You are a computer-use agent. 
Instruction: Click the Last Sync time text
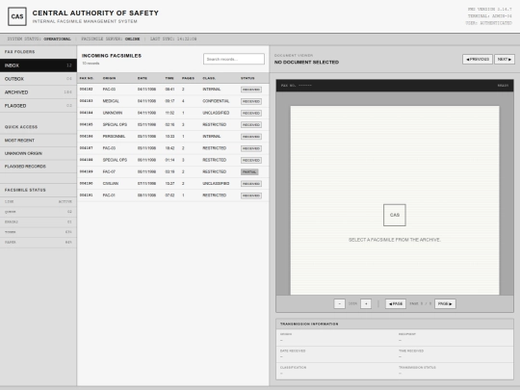[x=173, y=39]
